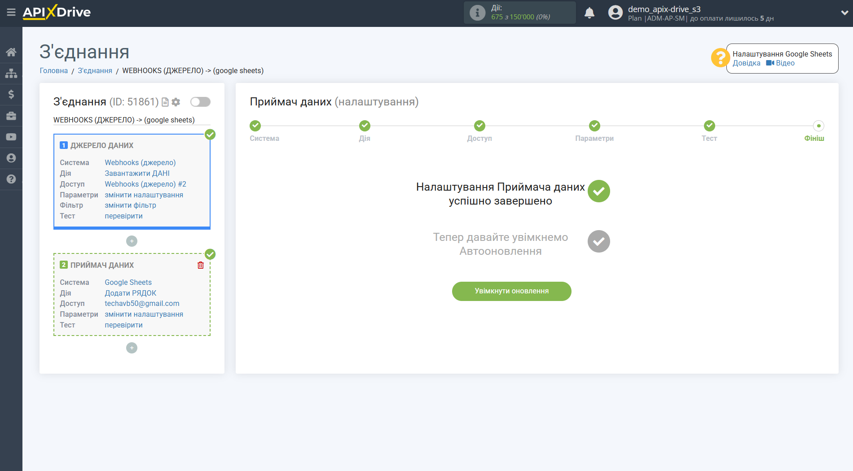Open the hamburger menu icon

coord(11,12)
